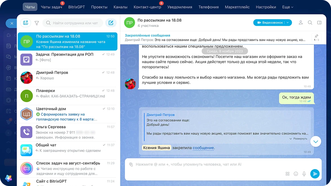Click Дмитрий Петров name in quote
Screen dimensions: 331x186
(x=160, y=115)
